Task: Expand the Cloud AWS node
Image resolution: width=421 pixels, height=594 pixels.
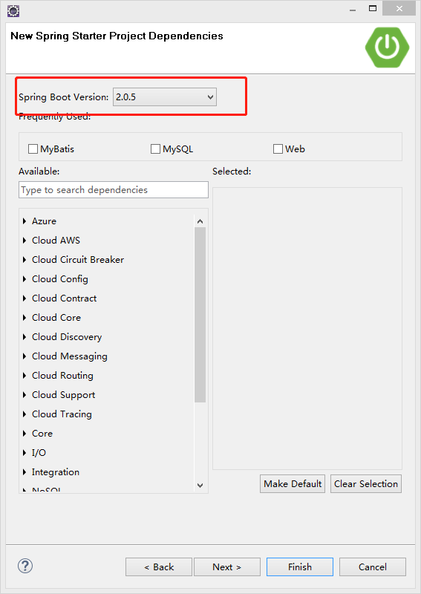Action: point(25,240)
